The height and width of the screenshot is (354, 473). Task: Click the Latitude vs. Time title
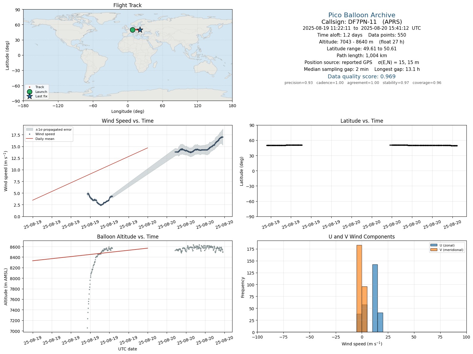pos(362,121)
